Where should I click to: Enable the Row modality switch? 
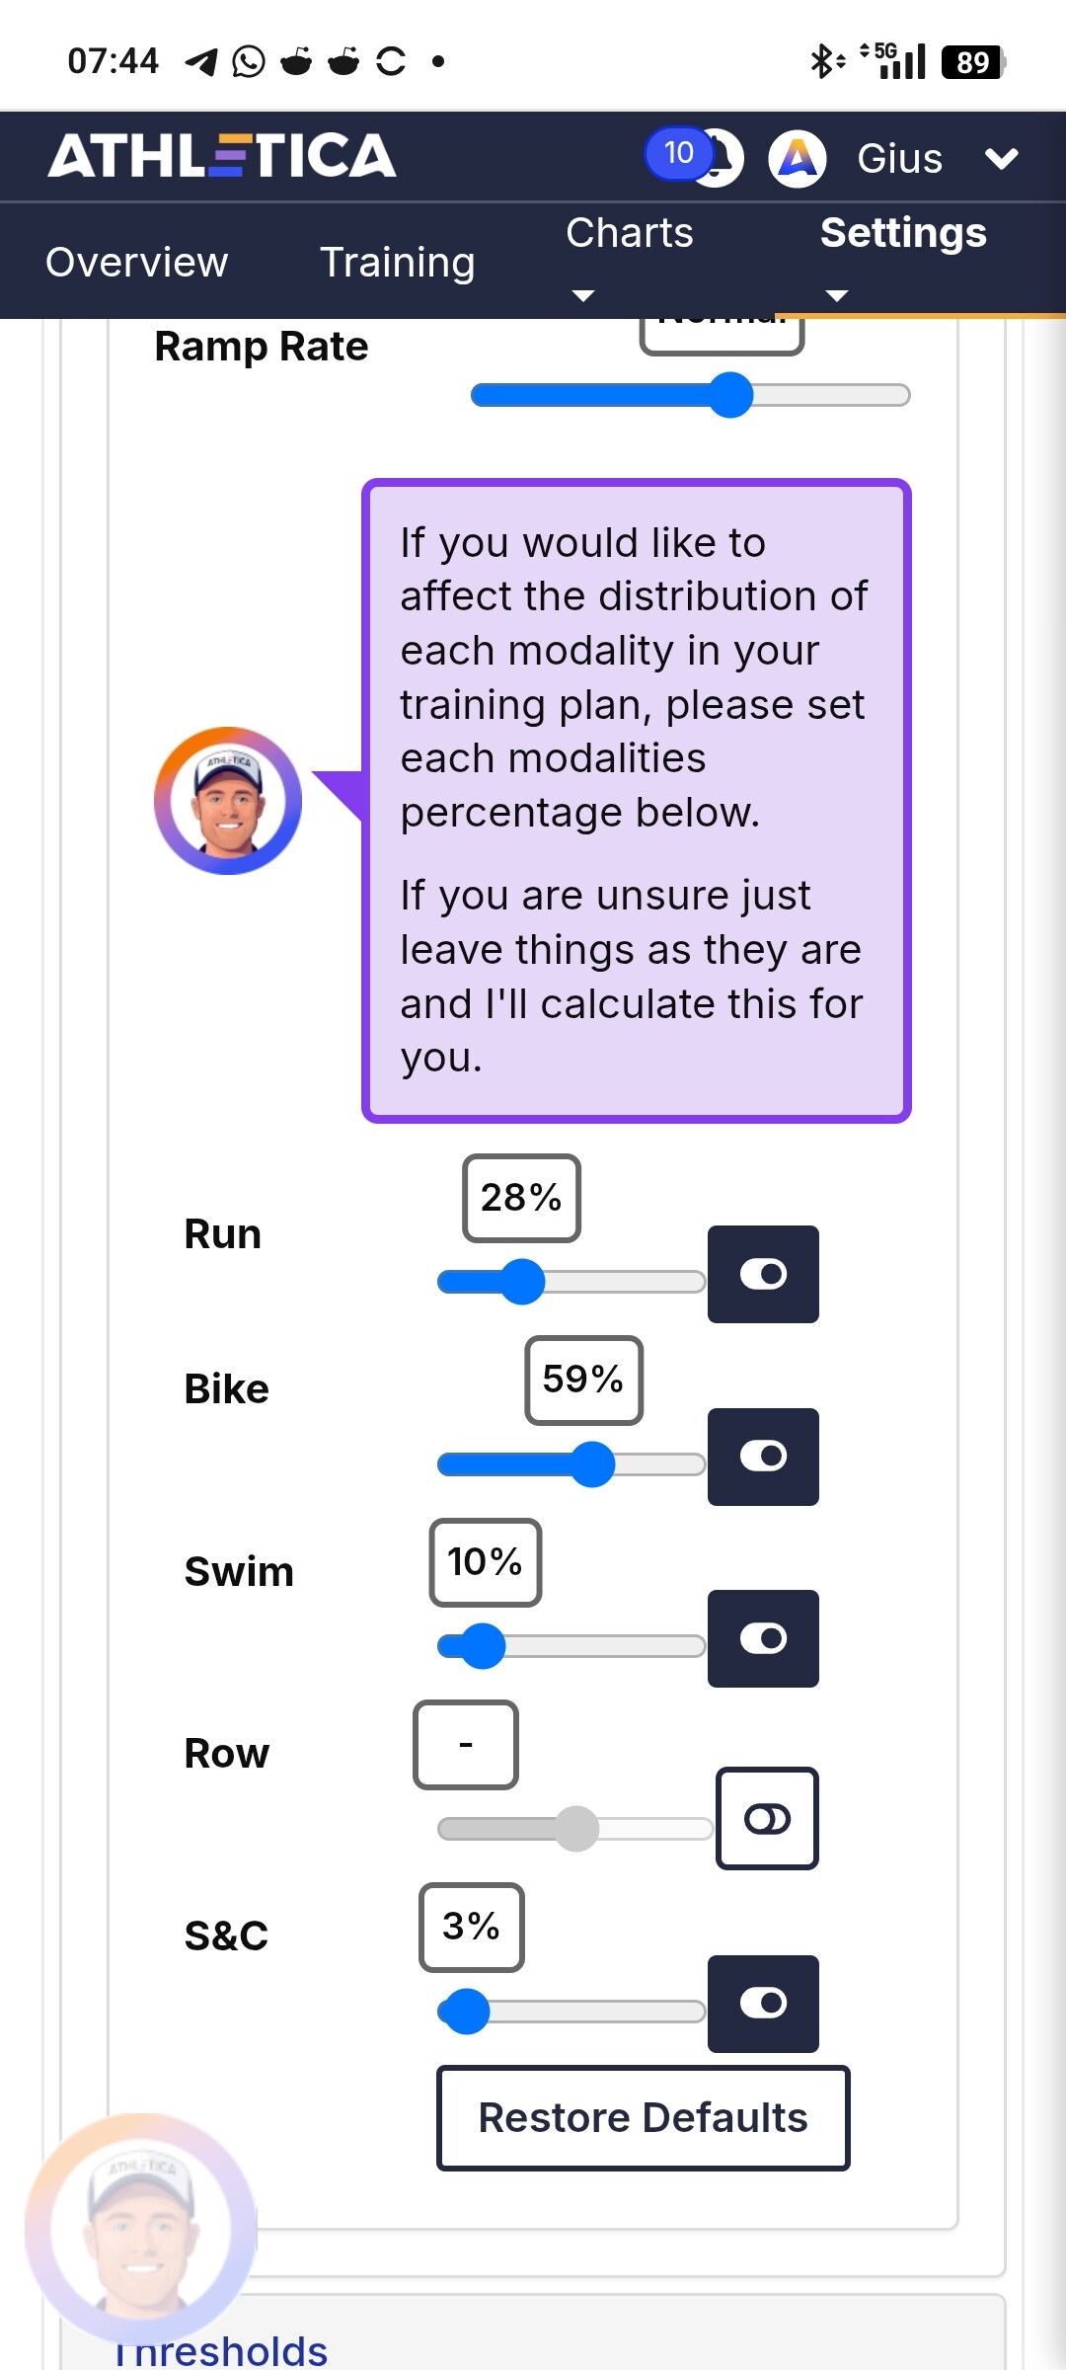coord(767,1818)
